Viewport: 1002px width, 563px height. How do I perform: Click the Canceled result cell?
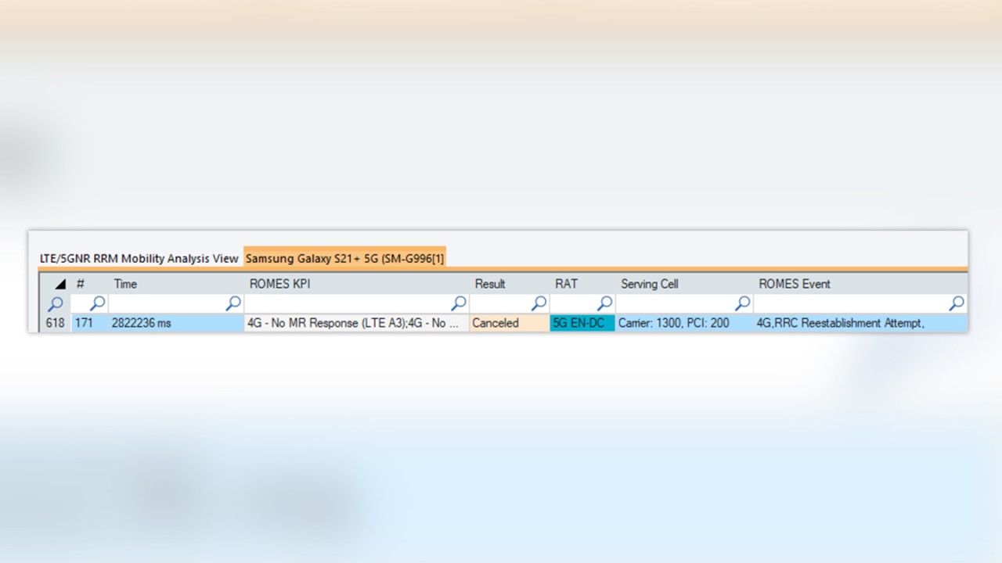click(510, 323)
